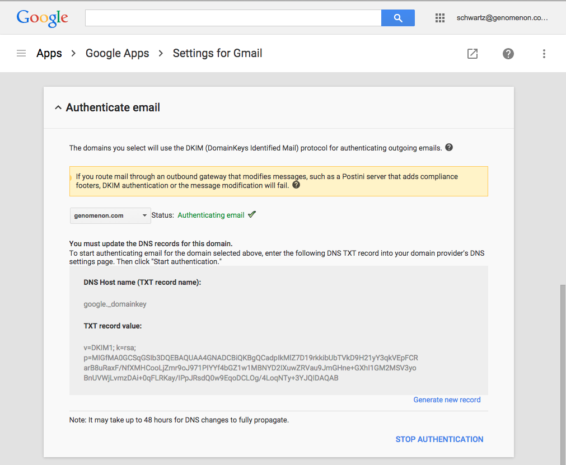
Task: Click the last key line ending IDAQAB
Action: (x=211, y=378)
